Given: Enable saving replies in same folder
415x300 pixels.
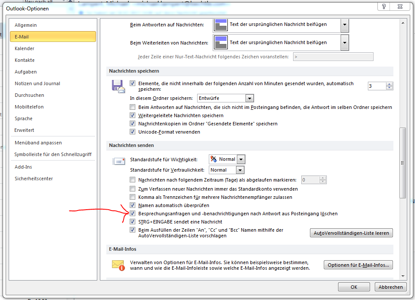Looking at the screenshot, I should click(132, 107).
